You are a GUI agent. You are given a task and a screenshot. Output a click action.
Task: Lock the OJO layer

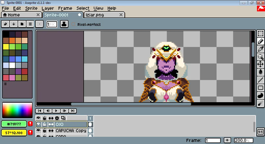[x=45, y=124]
